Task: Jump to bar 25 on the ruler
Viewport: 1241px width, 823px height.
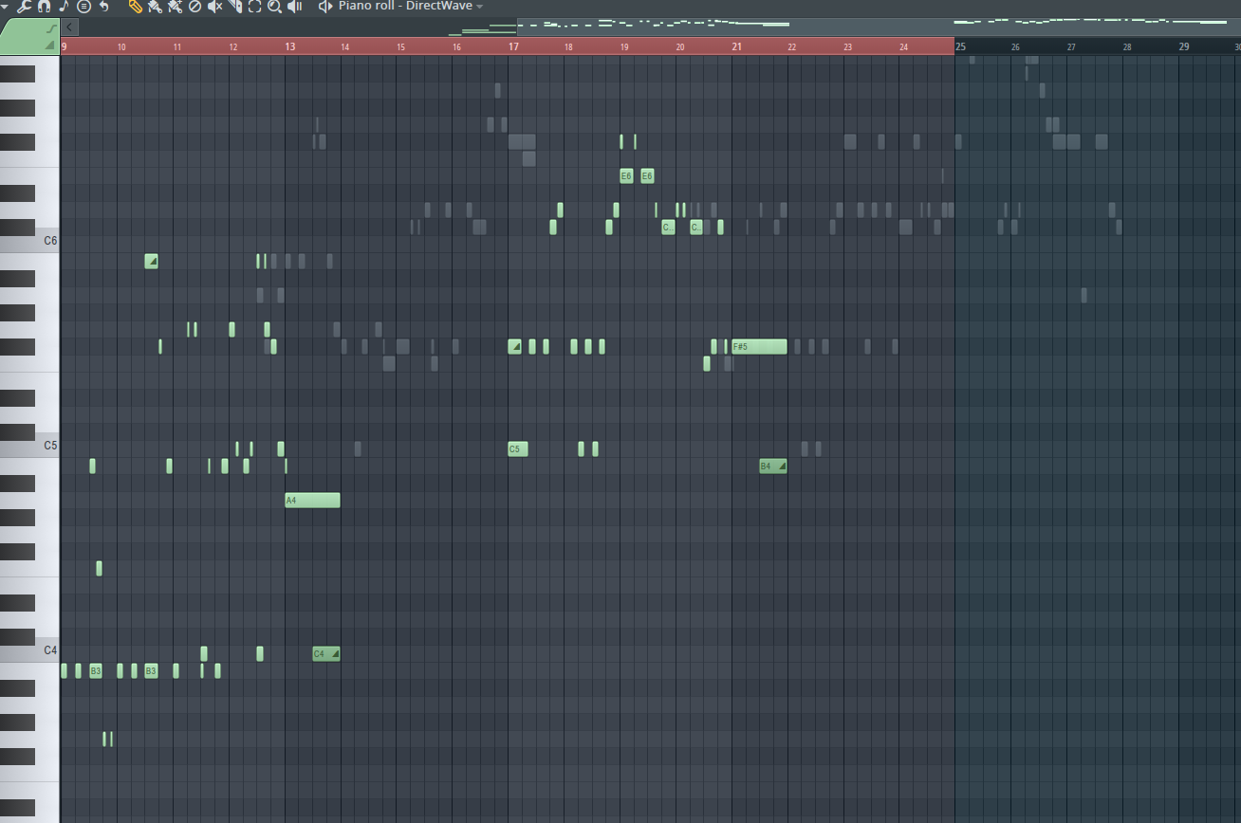Action: [x=960, y=46]
